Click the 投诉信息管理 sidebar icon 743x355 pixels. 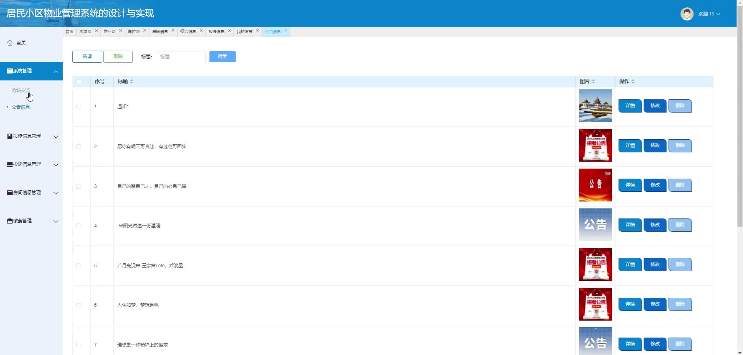(x=10, y=164)
